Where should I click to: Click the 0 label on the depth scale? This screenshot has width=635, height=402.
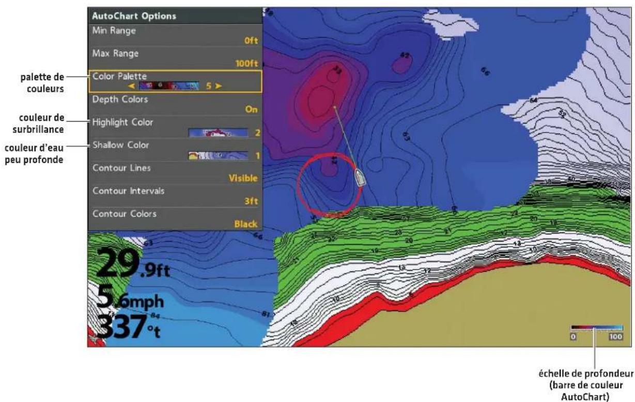pos(572,336)
